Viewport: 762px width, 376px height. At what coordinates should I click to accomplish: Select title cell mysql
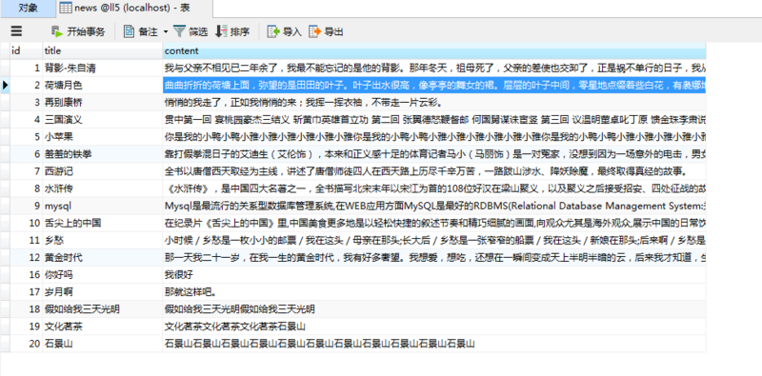pos(103,206)
